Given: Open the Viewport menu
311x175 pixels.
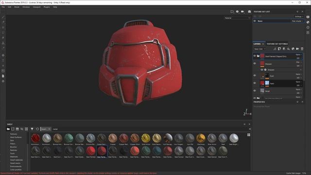Looking at the screenshot, I should pos(37,7).
